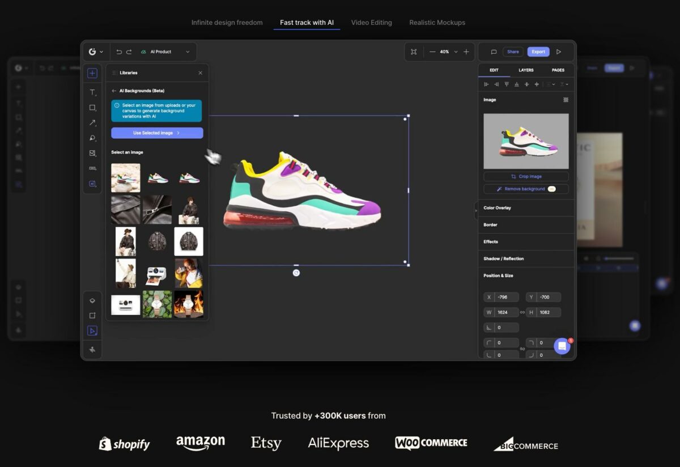Select the Shape tool in the left toolbar
The height and width of the screenshot is (467, 680).
pos(92,108)
